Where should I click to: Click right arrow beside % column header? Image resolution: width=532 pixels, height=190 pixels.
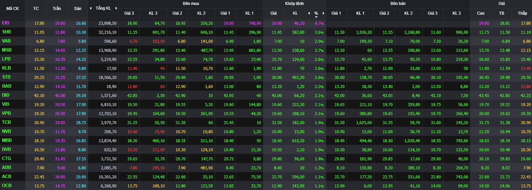pyautogui.click(x=323, y=13)
